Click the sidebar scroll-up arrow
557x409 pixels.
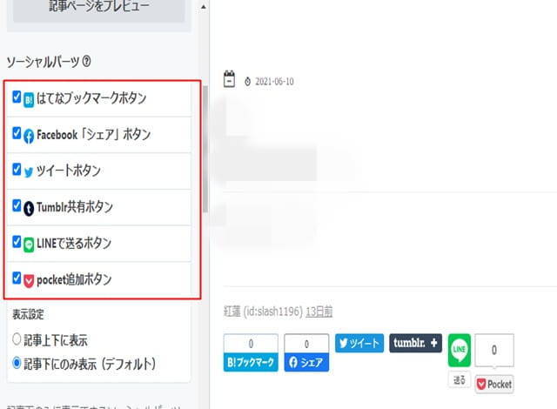click(x=203, y=6)
